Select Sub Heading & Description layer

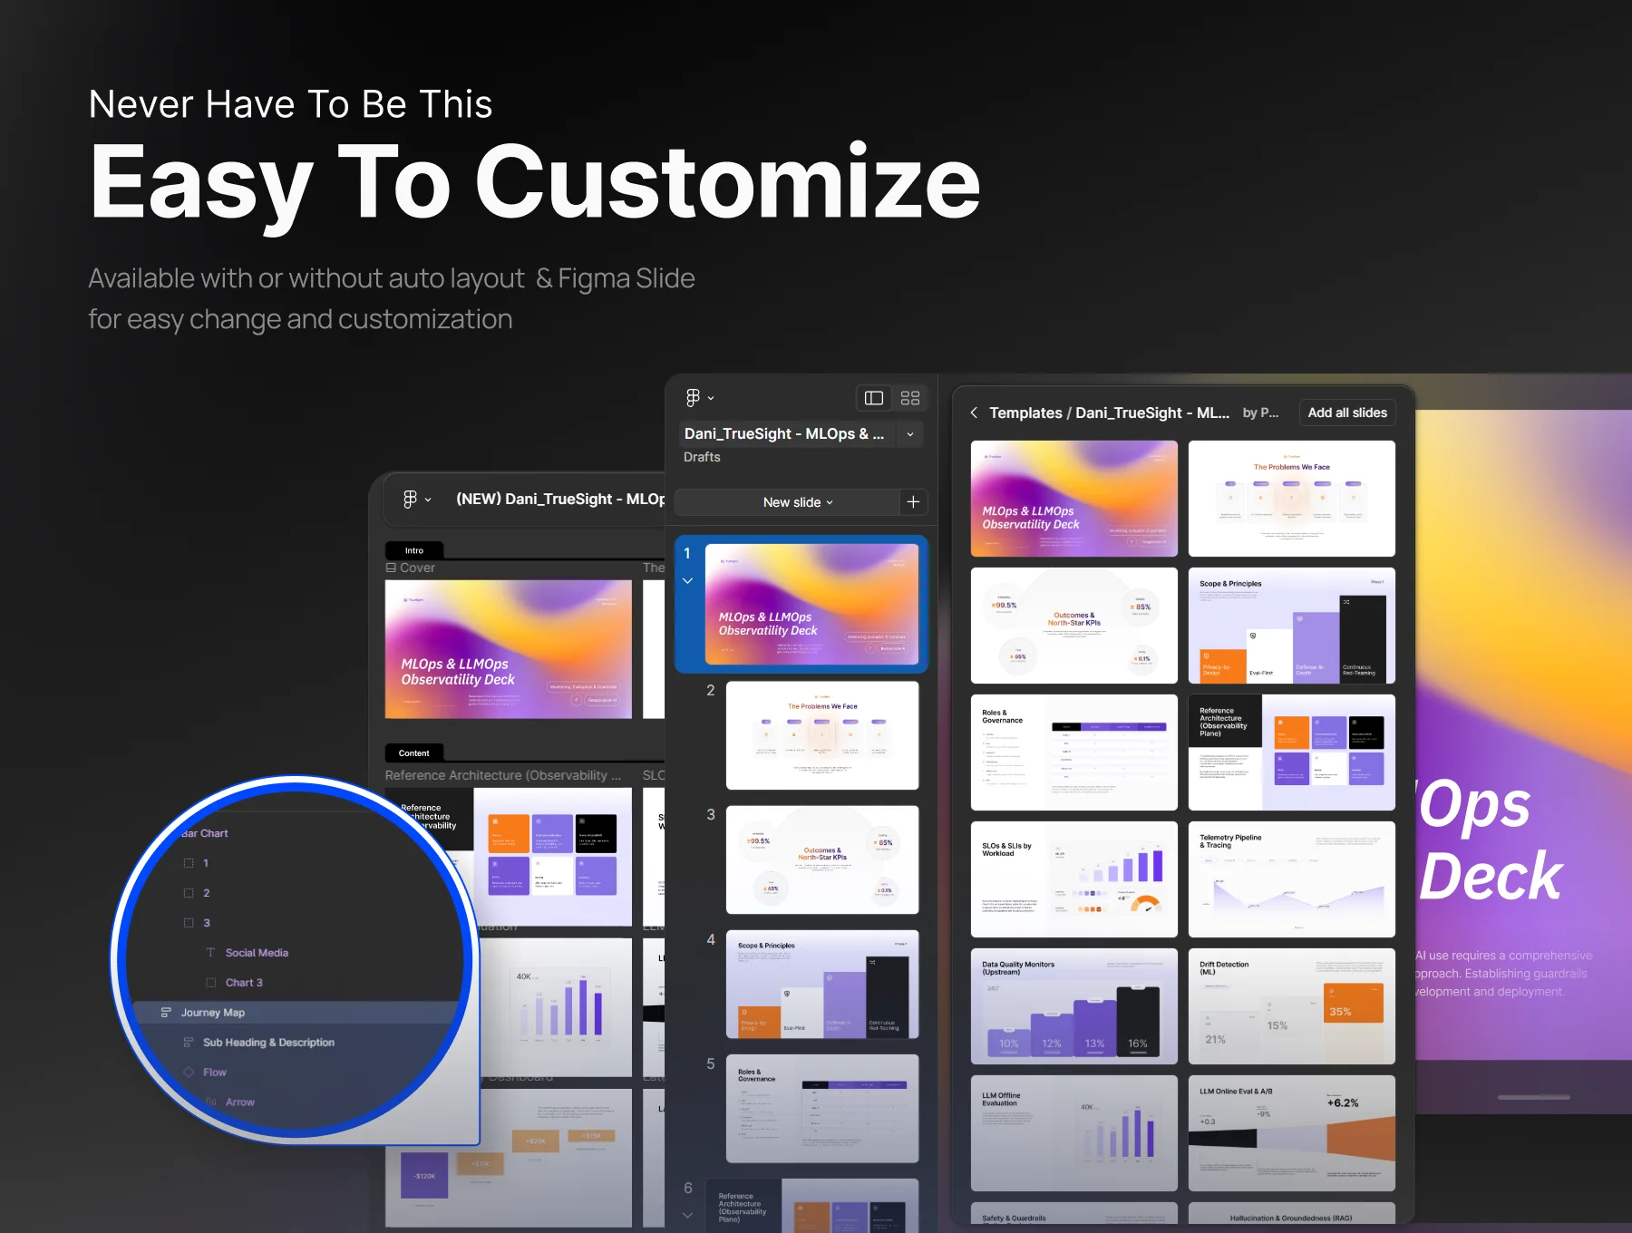click(x=268, y=1043)
